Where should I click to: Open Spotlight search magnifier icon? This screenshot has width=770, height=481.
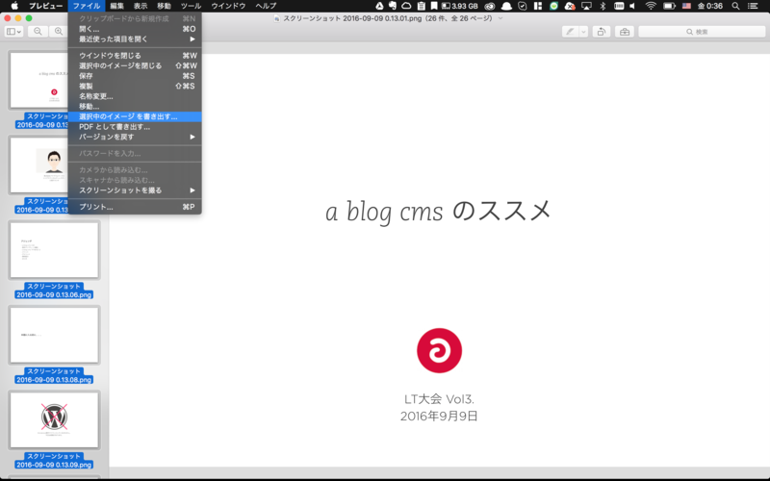(x=735, y=6)
